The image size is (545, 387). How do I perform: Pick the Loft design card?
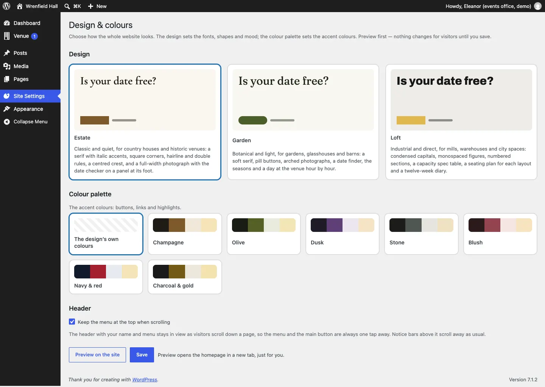[x=461, y=122]
